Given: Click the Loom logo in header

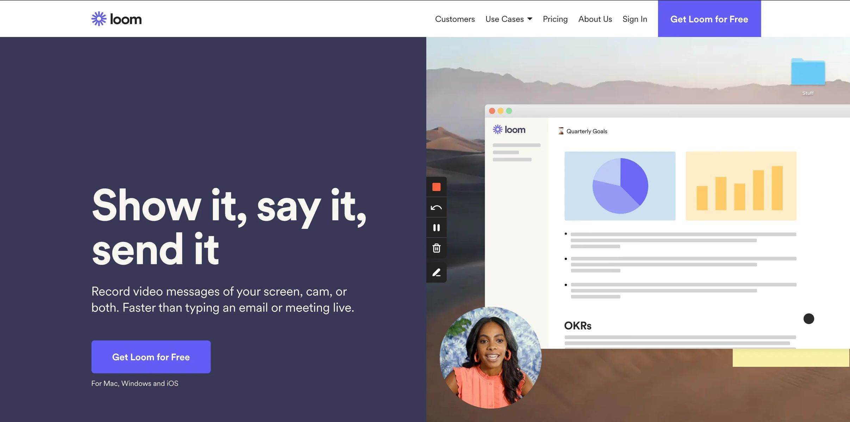Looking at the screenshot, I should click(117, 19).
